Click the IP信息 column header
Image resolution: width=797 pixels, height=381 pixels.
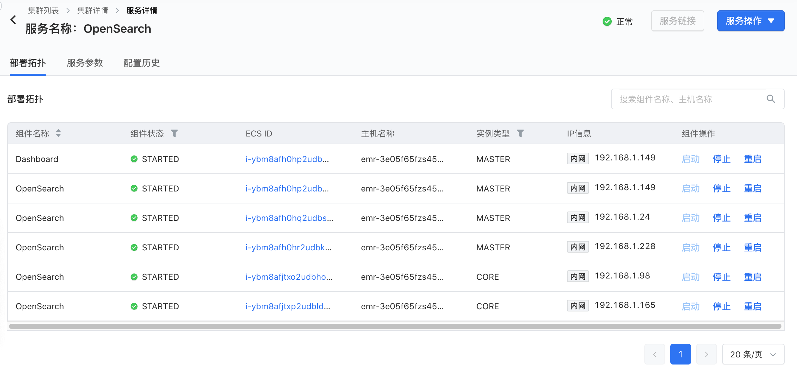[579, 134]
